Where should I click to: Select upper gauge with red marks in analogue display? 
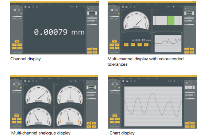38,94
